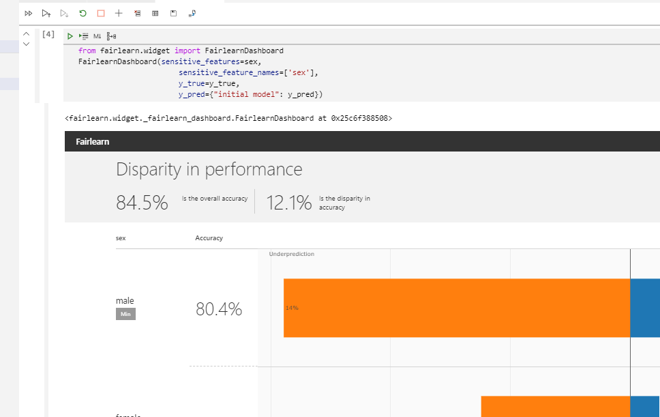Viewport: 660px width, 417px height.
Task: Open the variable explorer table icon
Action: pyautogui.click(x=155, y=14)
